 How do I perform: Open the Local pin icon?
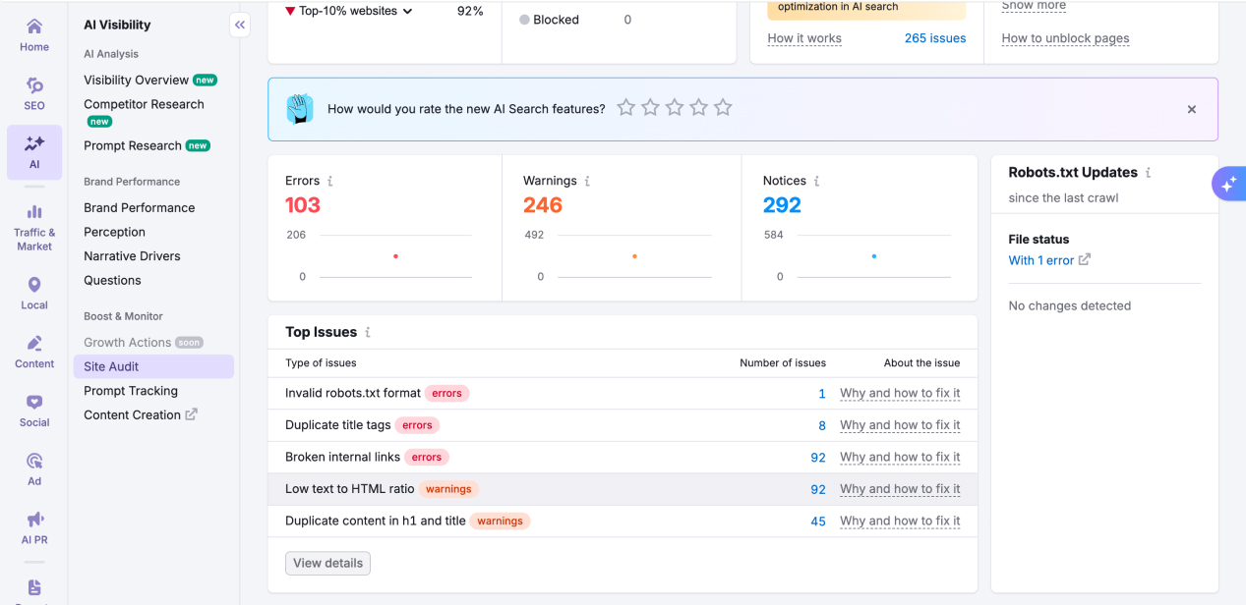point(34,286)
